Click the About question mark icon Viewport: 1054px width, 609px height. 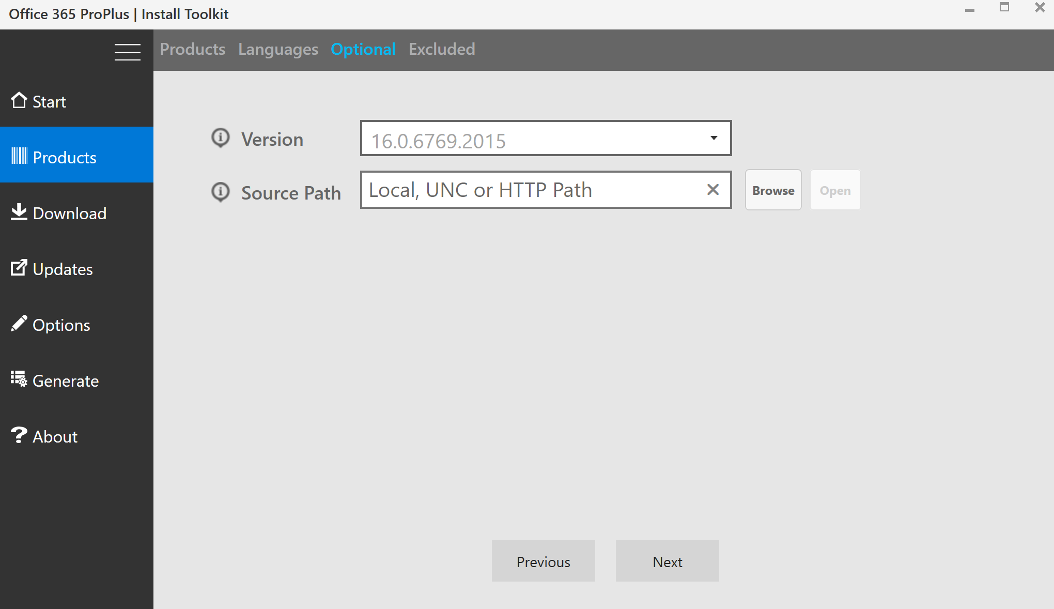[x=19, y=435]
